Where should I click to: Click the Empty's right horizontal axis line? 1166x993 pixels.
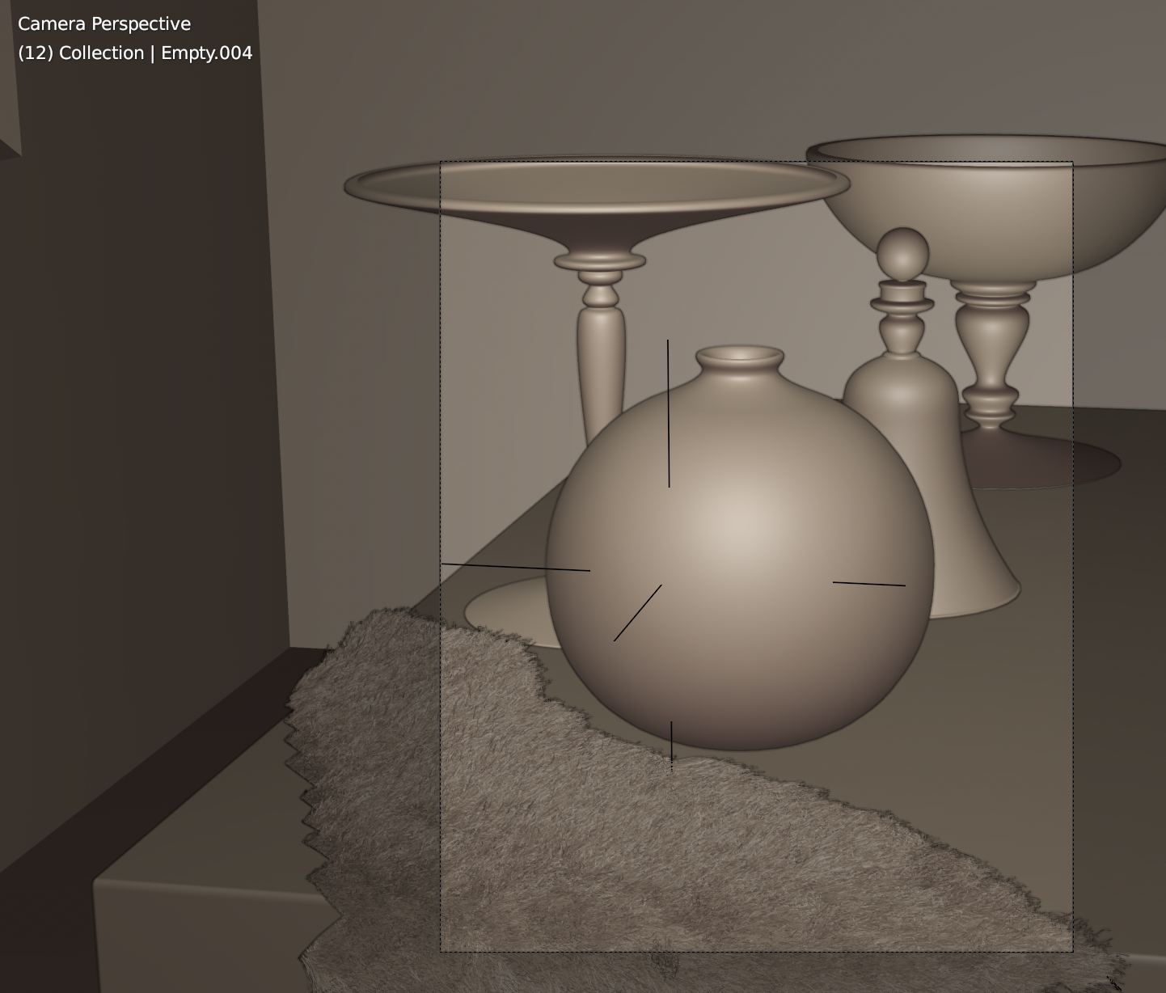pos(869,584)
